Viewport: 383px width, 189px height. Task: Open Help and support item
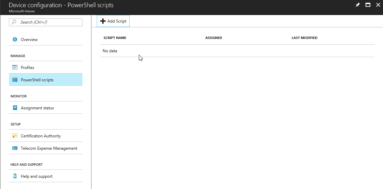[x=46, y=176]
